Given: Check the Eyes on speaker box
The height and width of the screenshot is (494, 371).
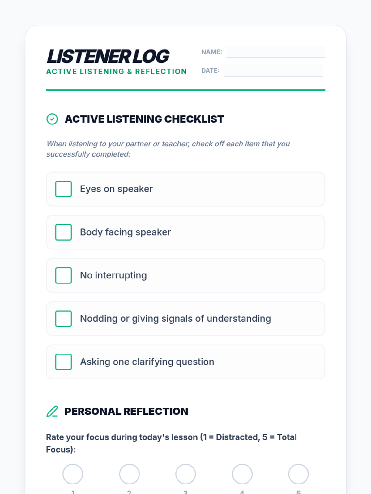Looking at the screenshot, I should pyautogui.click(x=63, y=189).
